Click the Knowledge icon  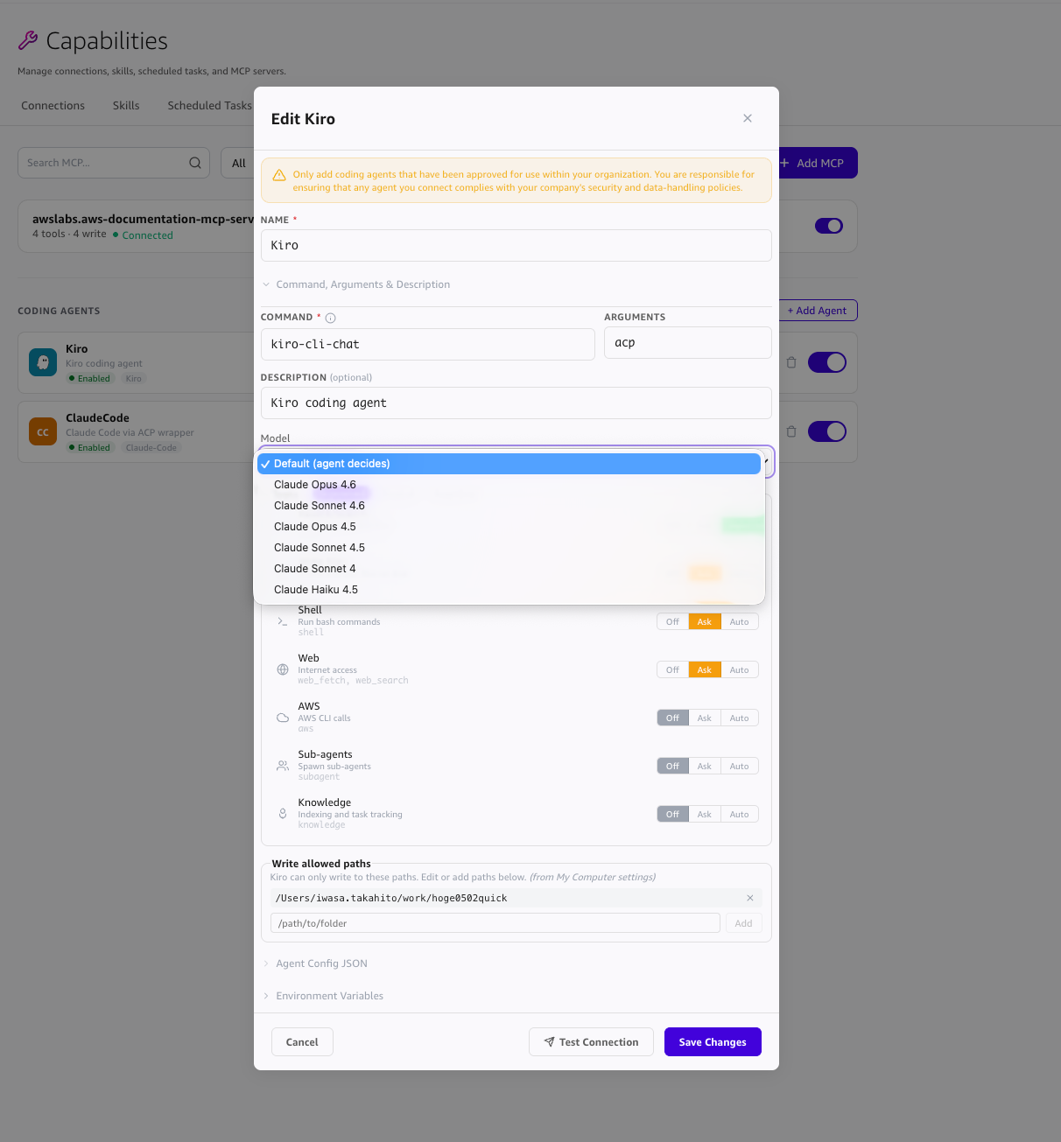(x=283, y=814)
